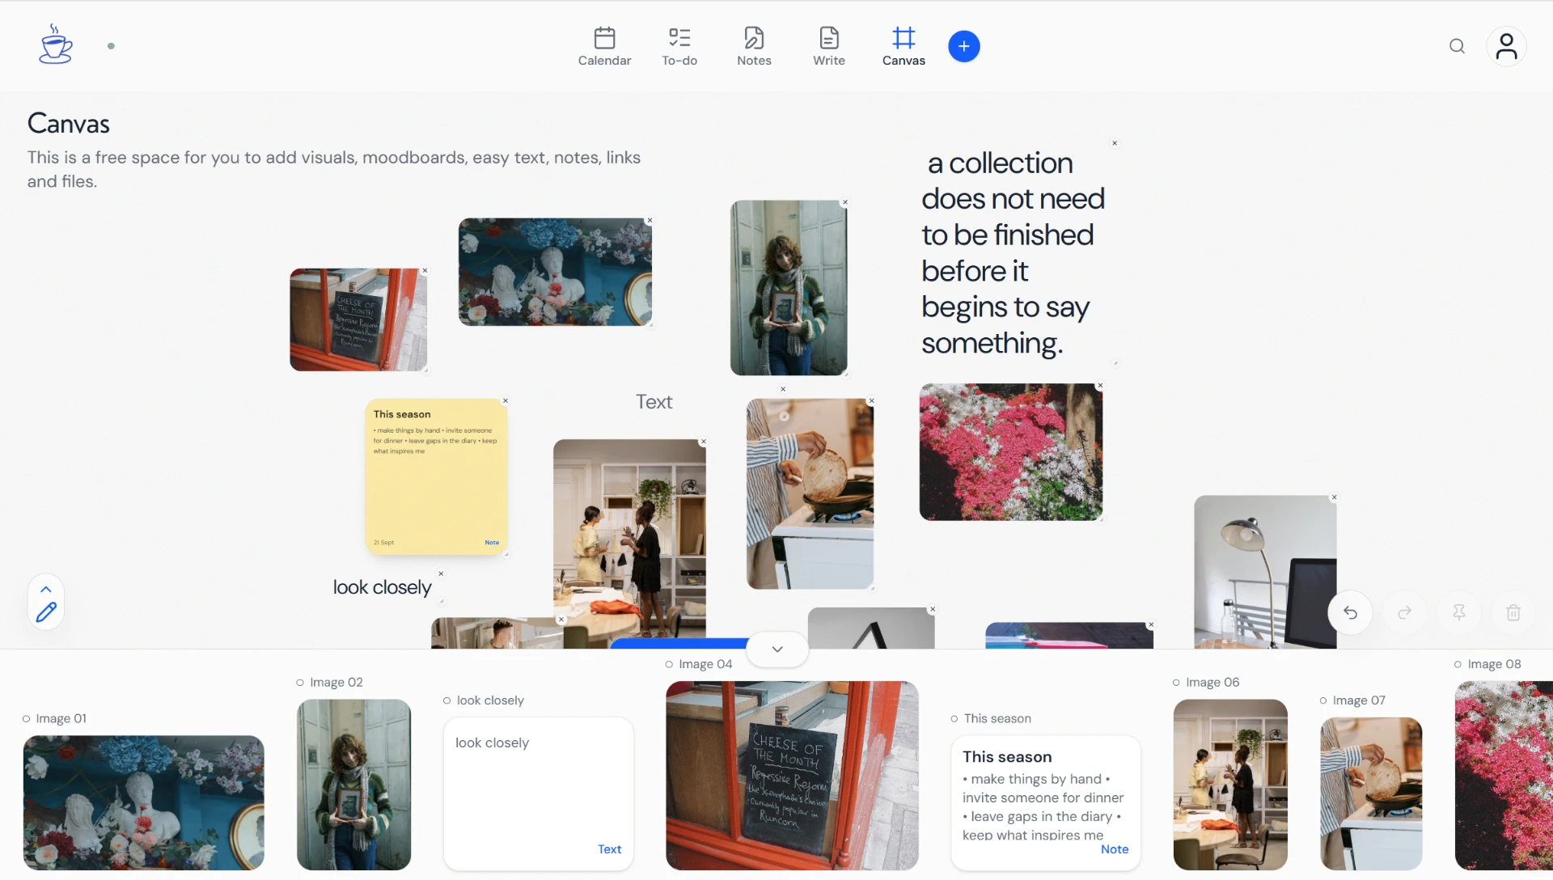Image resolution: width=1553 pixels, height=880 pixels.
Task: Remove the yellow This season sticky note
Action: click(506, 401)
